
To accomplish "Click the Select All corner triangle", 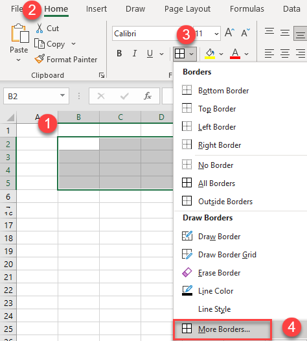I will (10, 117).
